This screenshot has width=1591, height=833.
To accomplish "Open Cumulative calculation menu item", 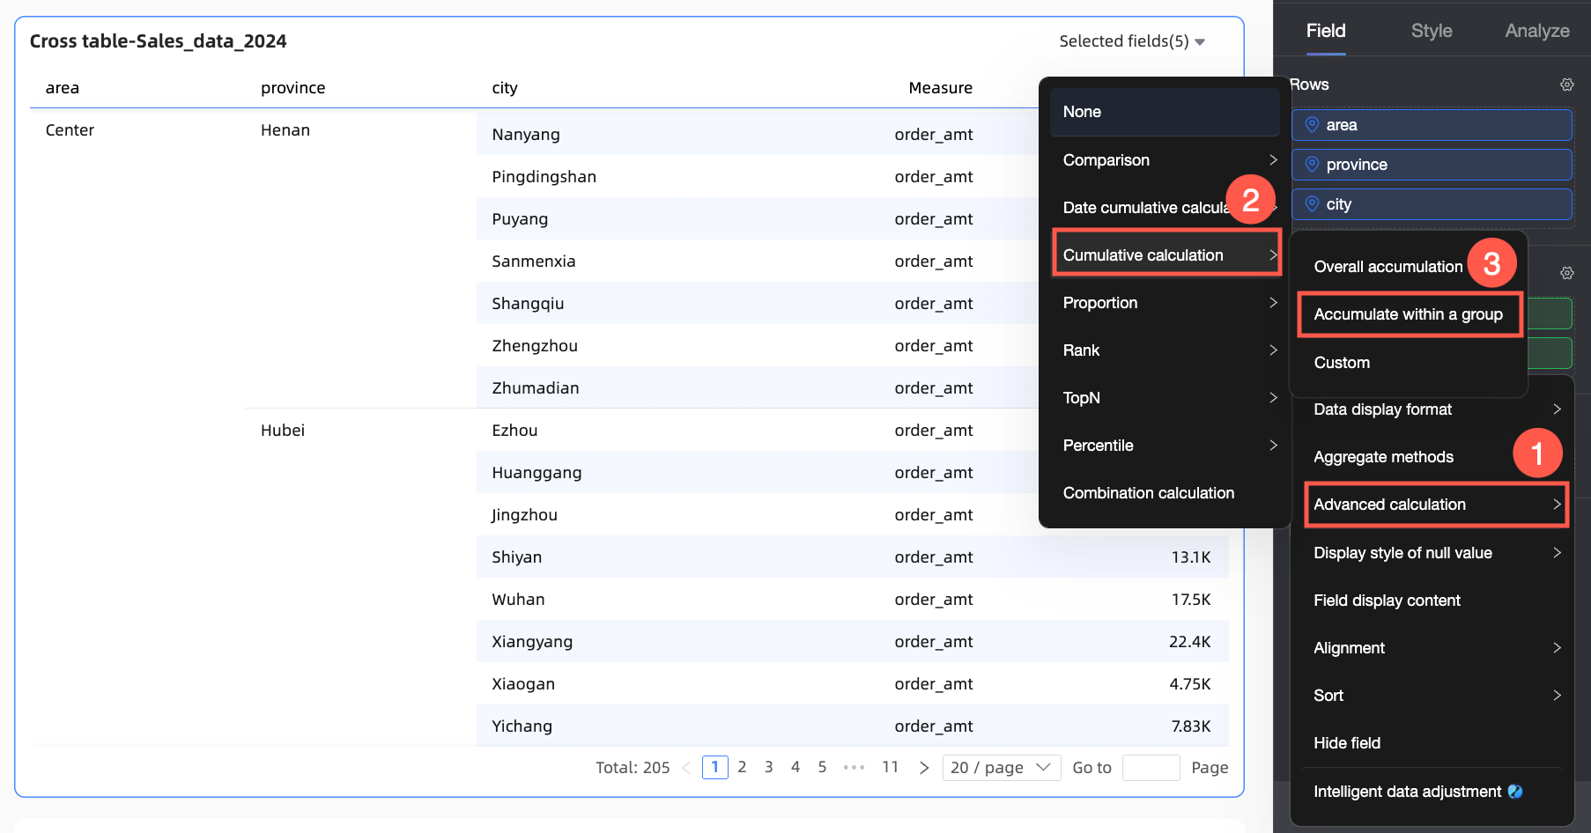I will tap(1165, 255).
